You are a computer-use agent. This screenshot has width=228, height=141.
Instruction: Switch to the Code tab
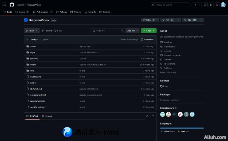[x=8, y=12]
